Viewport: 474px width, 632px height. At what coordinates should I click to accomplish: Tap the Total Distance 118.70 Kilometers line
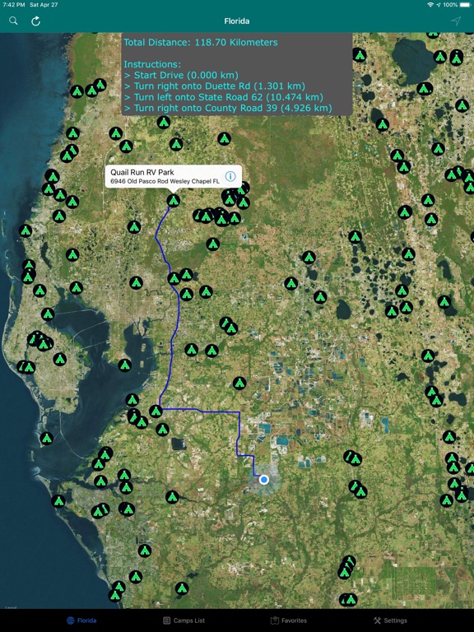point(200,42)
